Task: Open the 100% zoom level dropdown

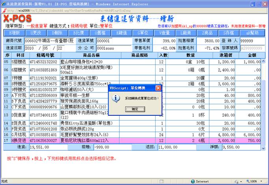Action: [x=254, y=181]
